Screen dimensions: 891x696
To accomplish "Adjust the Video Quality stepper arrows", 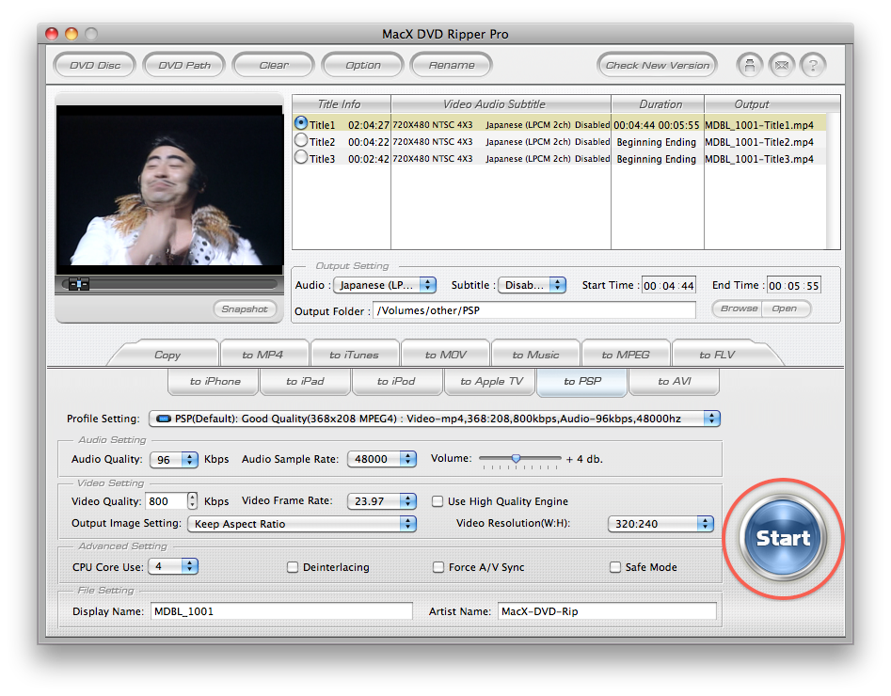I will coord(193,501).
